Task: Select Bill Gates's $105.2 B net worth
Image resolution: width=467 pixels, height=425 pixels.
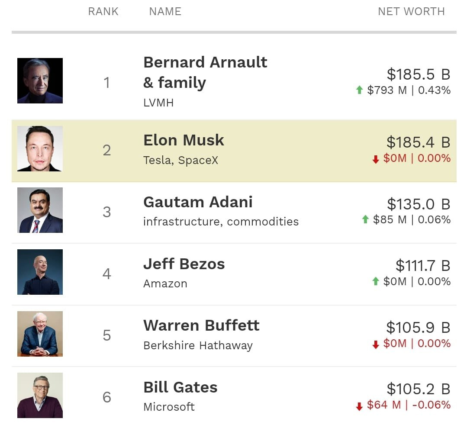Action: [x=419, y=389]
